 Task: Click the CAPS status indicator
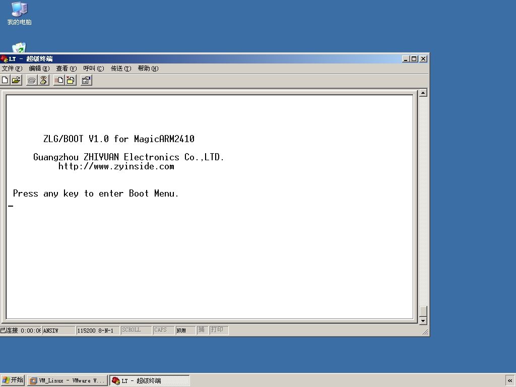pos(163,330)
